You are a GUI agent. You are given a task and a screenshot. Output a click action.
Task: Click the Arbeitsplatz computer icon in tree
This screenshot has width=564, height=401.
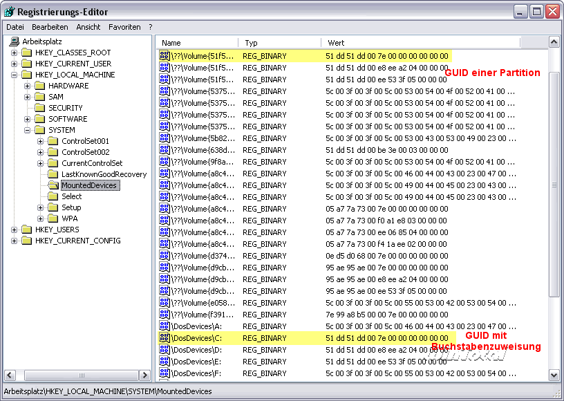point(15,41)
